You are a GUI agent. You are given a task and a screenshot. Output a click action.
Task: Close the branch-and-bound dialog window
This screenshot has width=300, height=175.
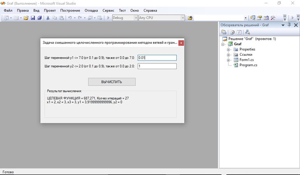coord(181,43)
